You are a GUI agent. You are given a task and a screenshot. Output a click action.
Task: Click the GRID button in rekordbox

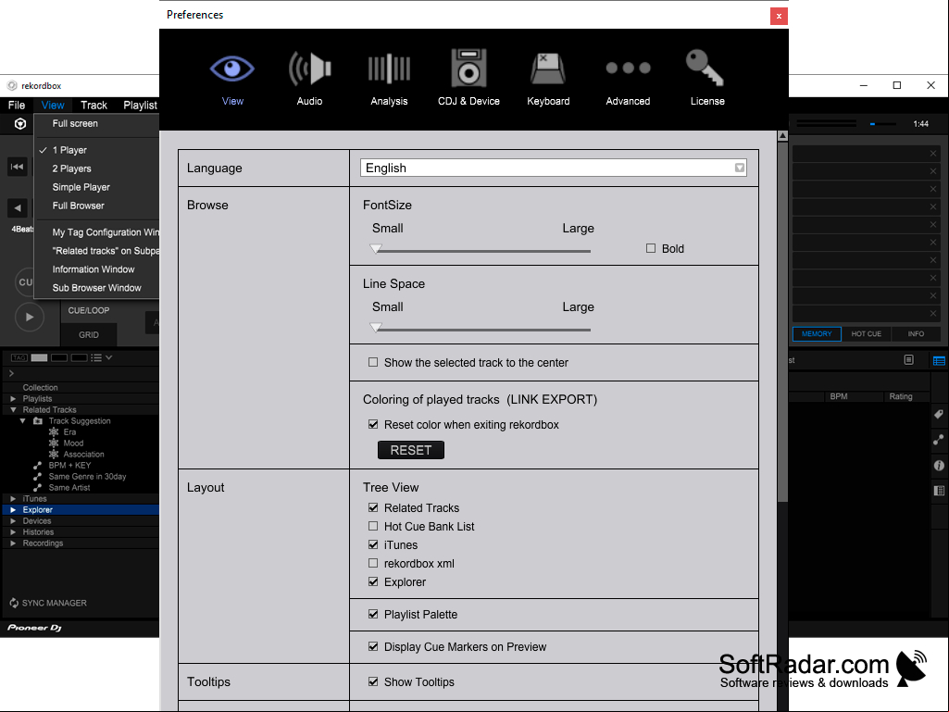(x=88, y=335)
